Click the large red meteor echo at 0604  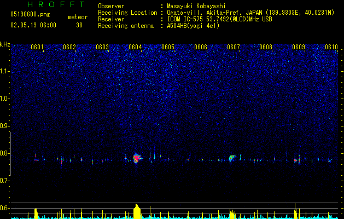[137, 158]
